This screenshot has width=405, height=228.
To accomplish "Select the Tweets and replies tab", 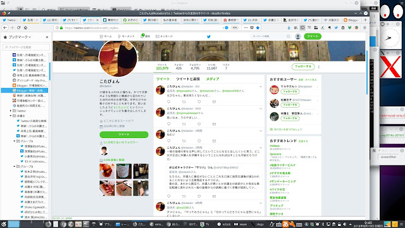I will pyautogui.click(x=188, y=79).
